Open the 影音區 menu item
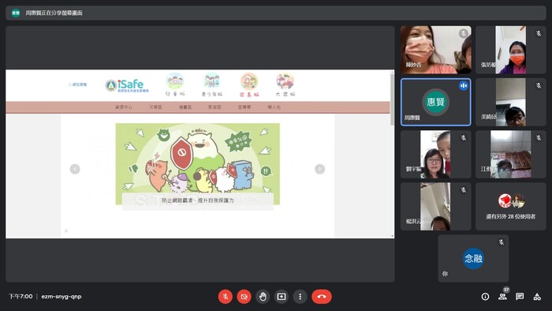Image resolution: width=552 pixels, height=311 pixels. [214, 107]
